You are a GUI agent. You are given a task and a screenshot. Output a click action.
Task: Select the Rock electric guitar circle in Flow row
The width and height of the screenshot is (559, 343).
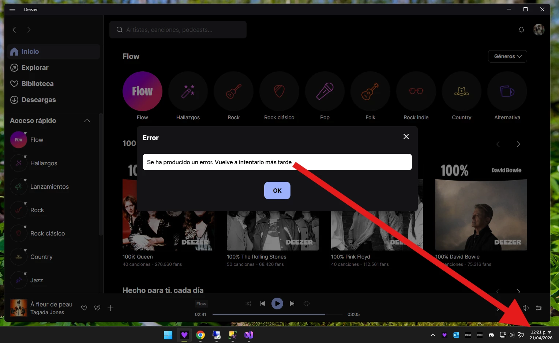233,91
